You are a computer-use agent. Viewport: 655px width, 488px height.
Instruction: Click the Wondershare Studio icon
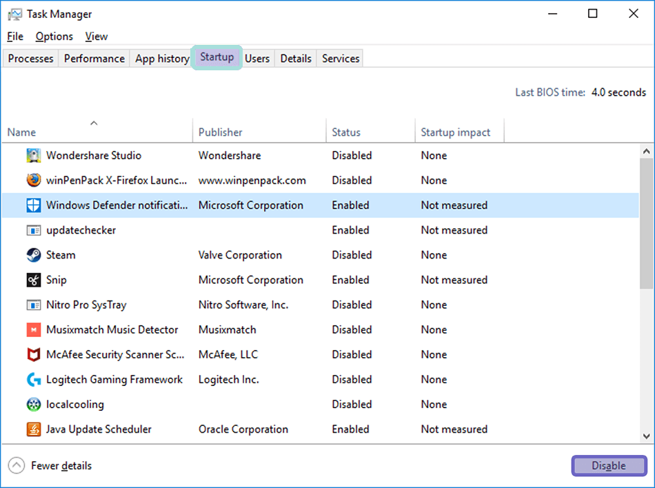click(34, 156)
